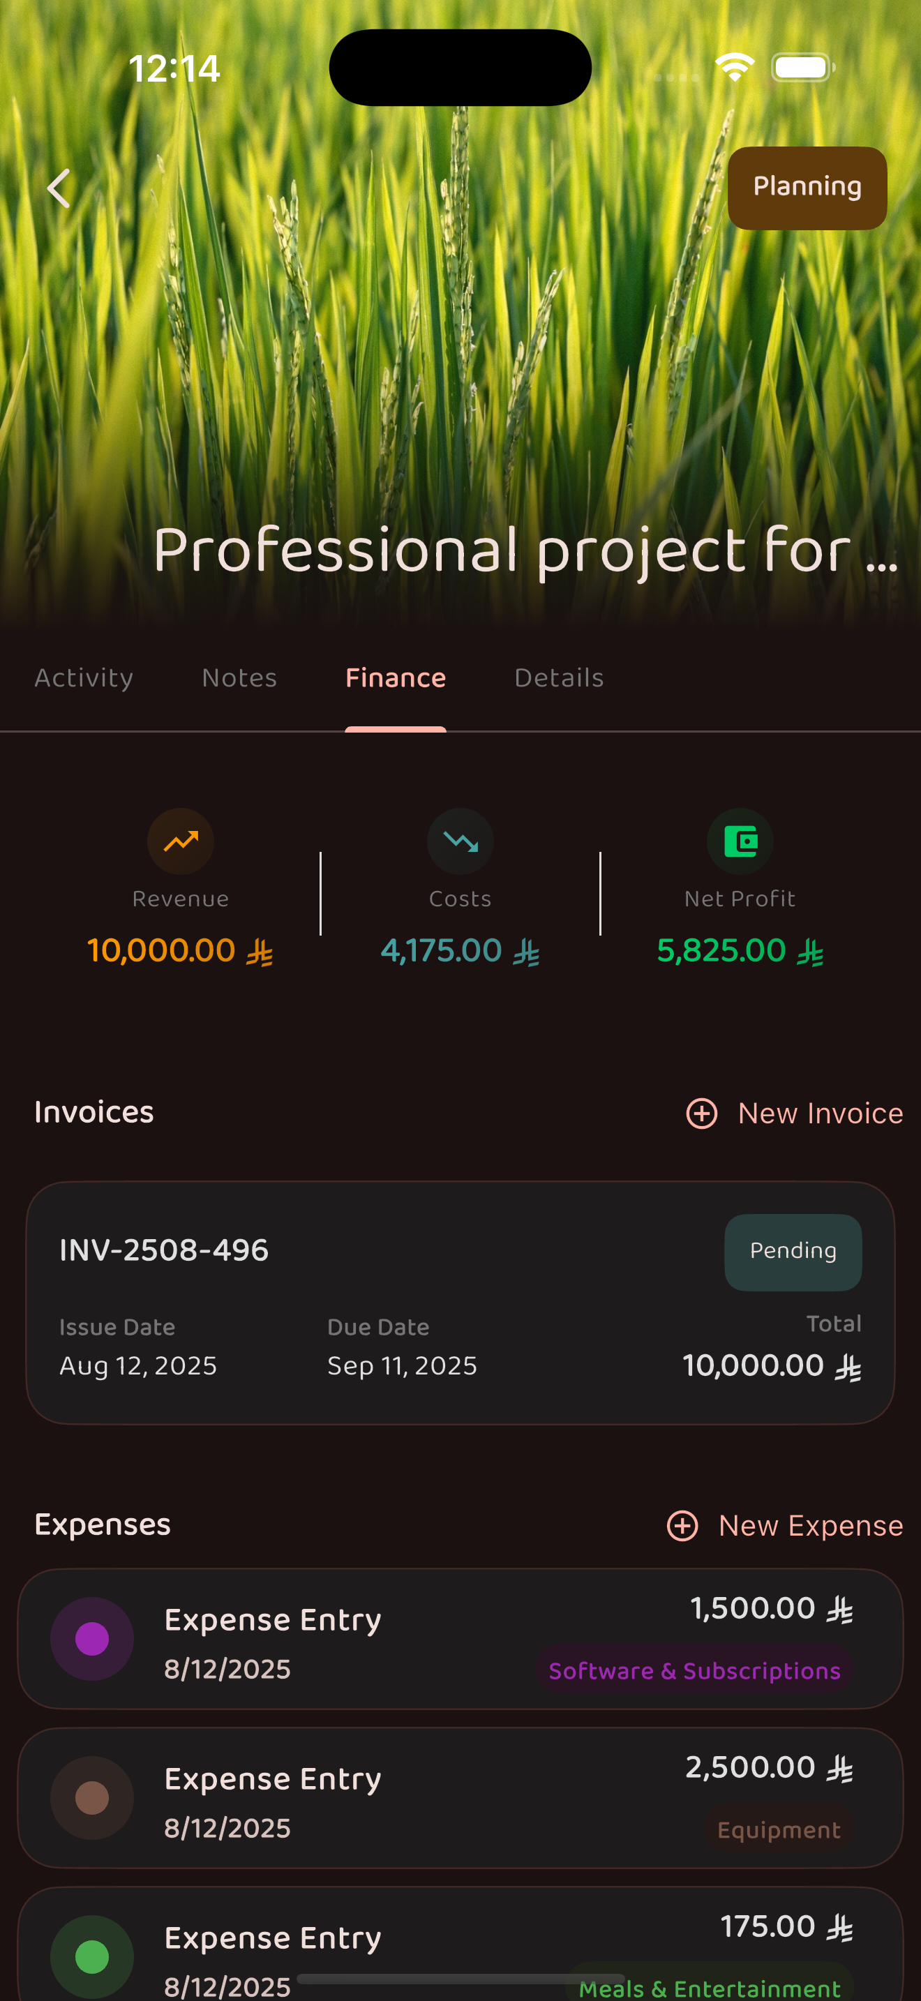
Task: Tap the New Expense link
Action: pyautogui.click(x=811, y=1526)
